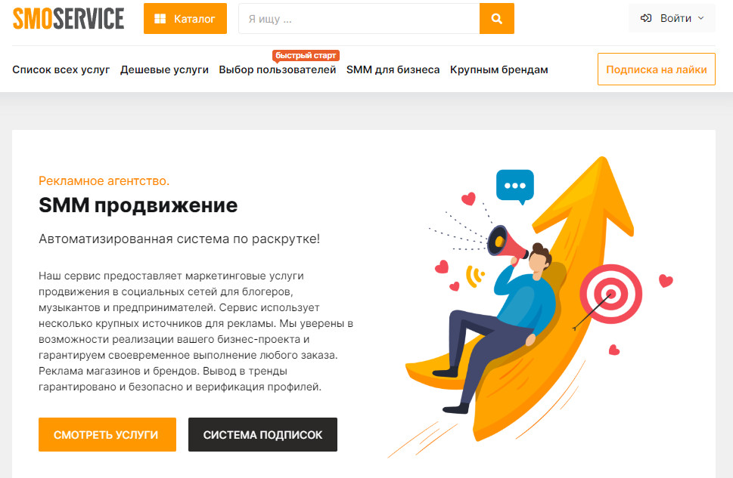Click the "СИСТЕМА ПОДПИСОК" button

pyautogui.click(x=262, y=435)
